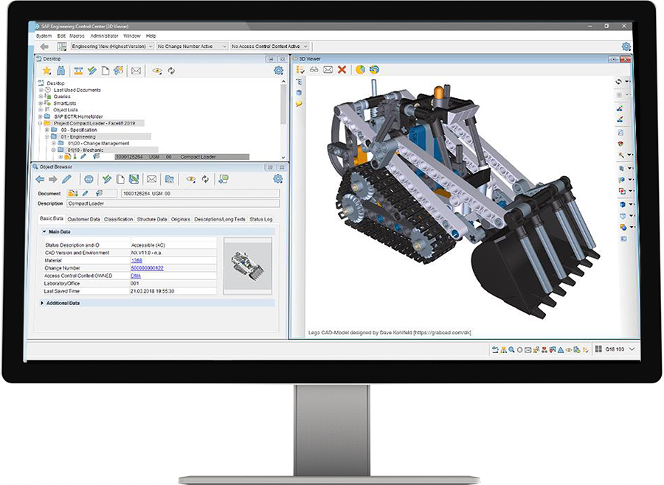Image resolution: width=664 pixels, height=485 pixels.
Task: Click the Compact Loader model thumbnail
Action: pos(248,265)
